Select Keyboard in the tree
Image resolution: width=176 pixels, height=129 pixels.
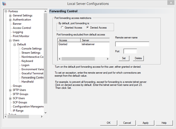27,61
